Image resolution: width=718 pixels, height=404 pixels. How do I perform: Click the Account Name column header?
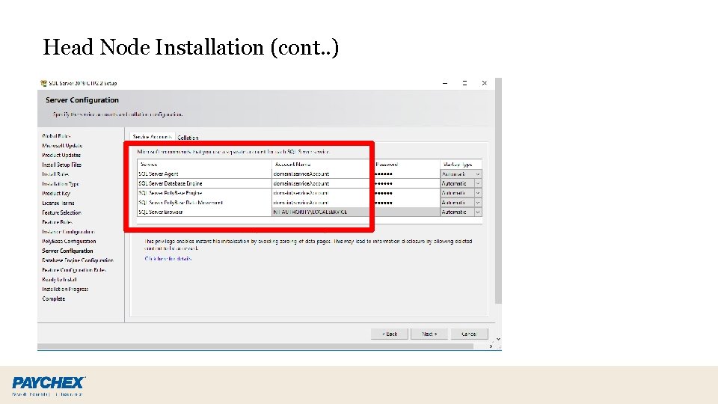(x=321, y=164)
